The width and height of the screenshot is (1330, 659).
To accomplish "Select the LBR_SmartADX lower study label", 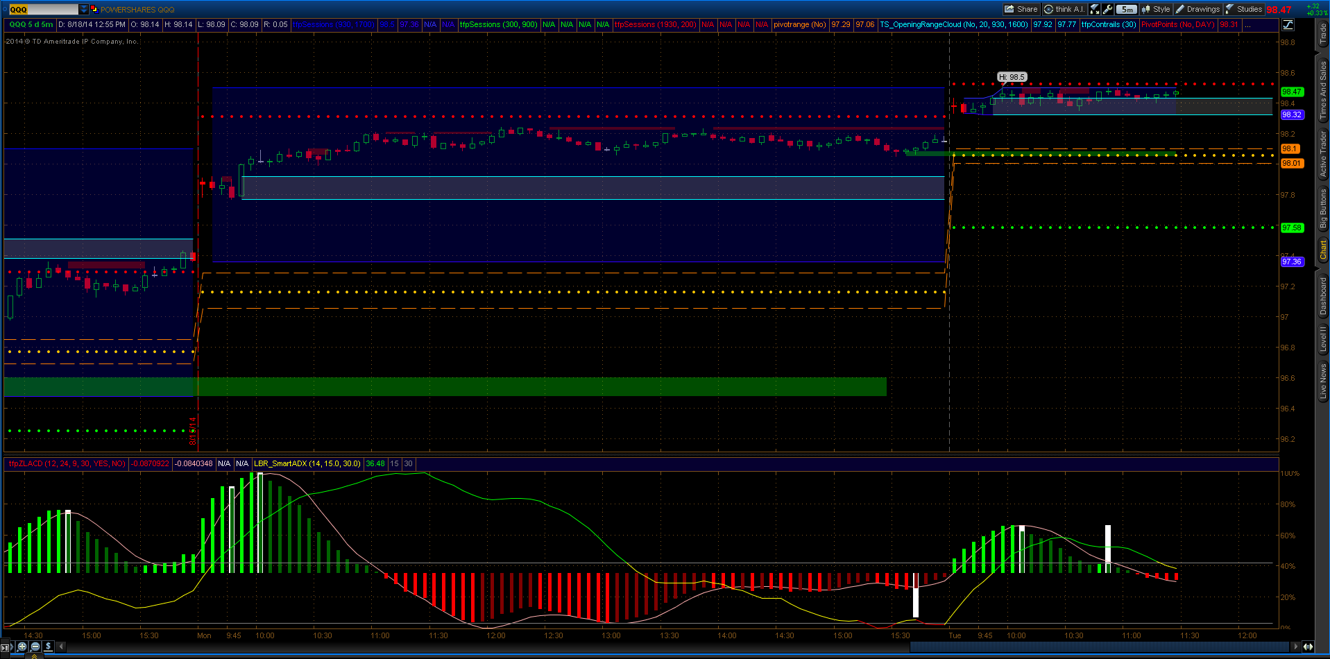I will (x=307, y=463).
